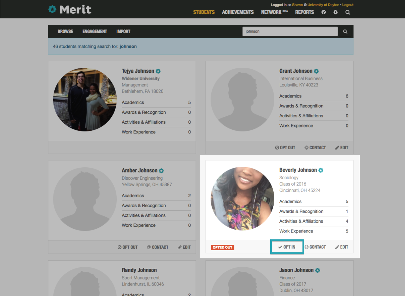
Task: Open Grant Johnson's name link
Action: click(296, 71)
